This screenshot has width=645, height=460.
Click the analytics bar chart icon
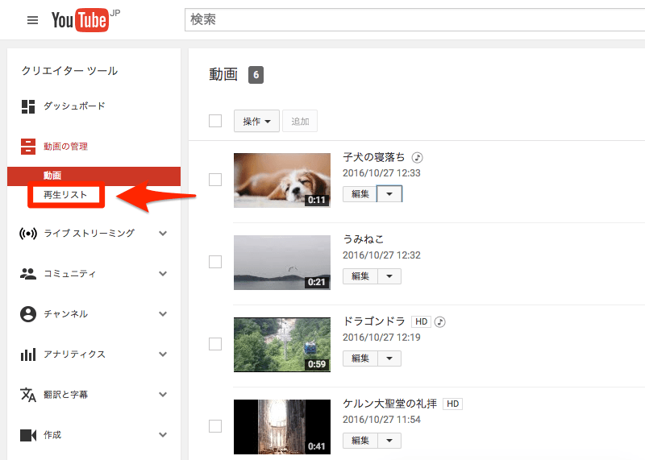(x=28, y=354)
